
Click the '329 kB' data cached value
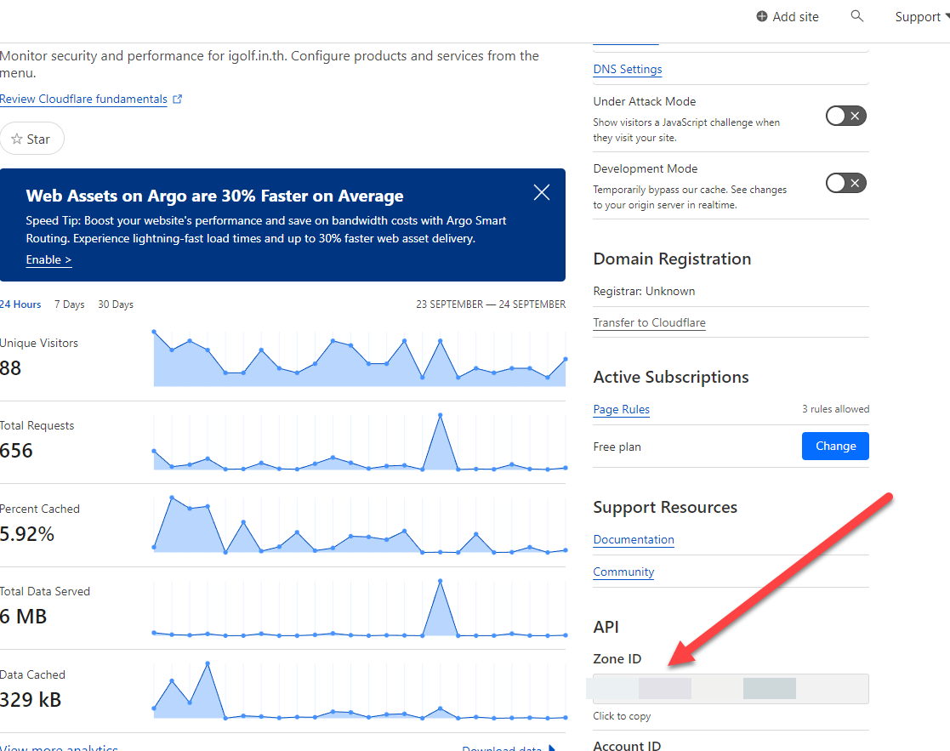pos(31,699)
